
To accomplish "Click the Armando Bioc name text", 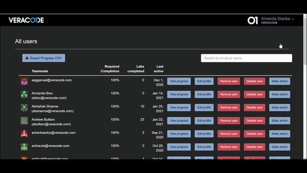I will pos(42,93).
